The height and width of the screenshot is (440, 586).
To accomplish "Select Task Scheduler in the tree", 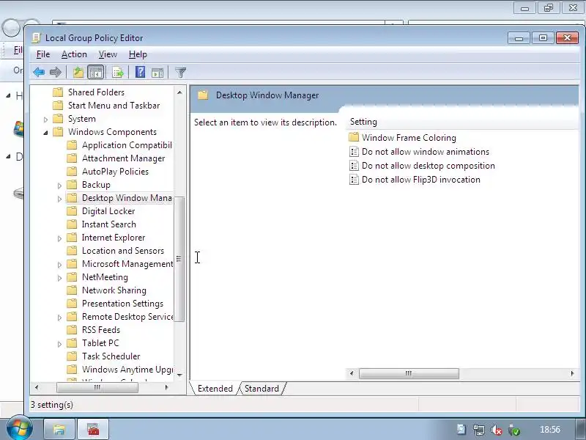I will click(x=111, y=356).
